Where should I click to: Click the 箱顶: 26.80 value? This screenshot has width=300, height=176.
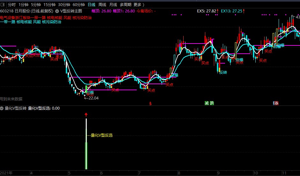101,11
